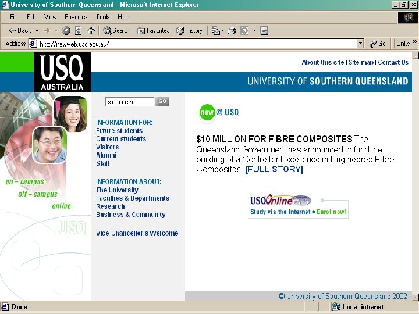Expand the Links toolbar chevron
Image resolution: width=419 pixels, height=314 pixels.
point(414,42)
